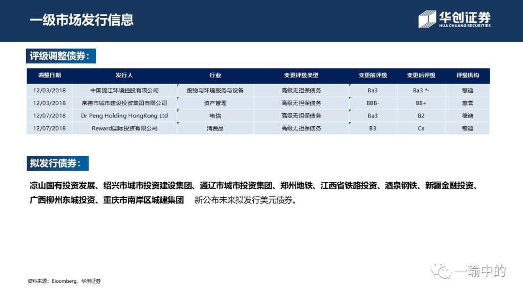
Task: Click the prior rating B3 cell
Action: [372, 128]
